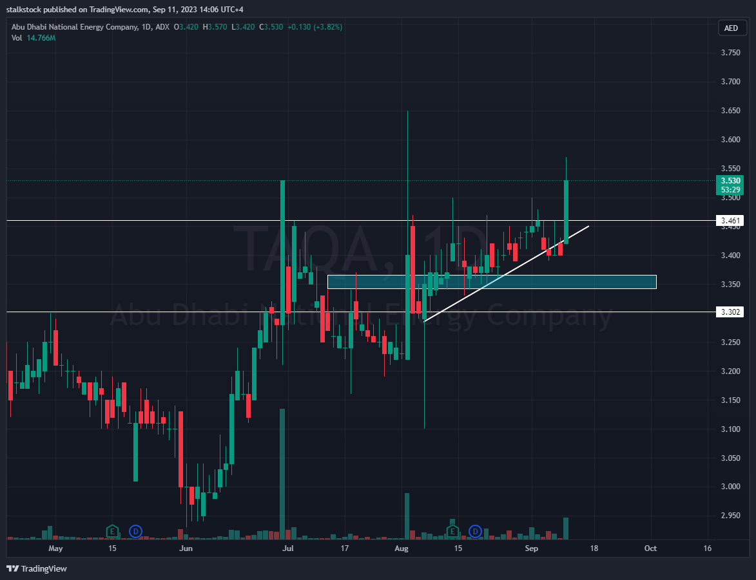Click the 3.550 price axis label
The width and height of the screenshot is (756, 580).
pos(730,169)
